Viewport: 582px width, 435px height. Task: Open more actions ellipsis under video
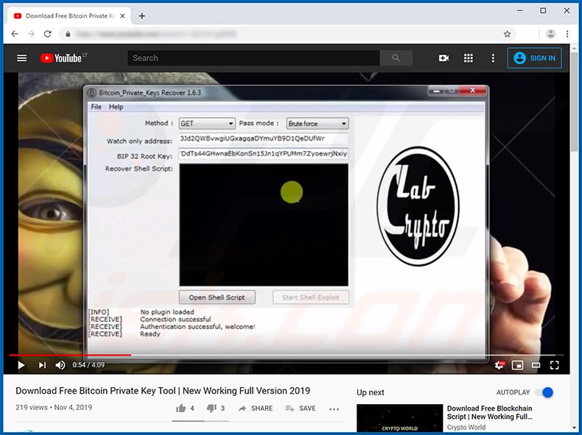click(334, 409)
